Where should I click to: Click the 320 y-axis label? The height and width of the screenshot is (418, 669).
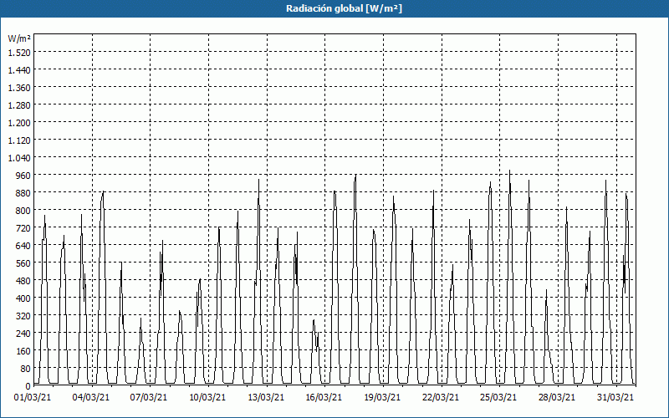23,316
